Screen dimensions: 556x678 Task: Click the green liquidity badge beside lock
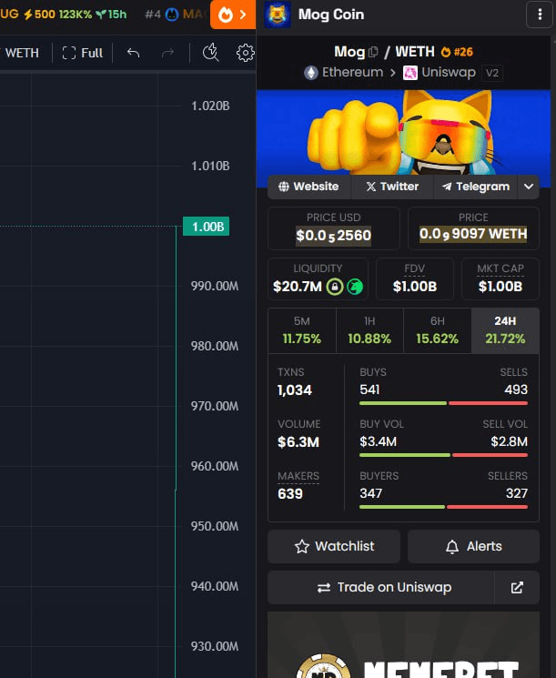pos(355,287)
